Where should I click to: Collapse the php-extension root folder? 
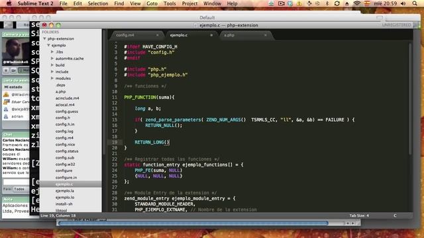click(x=44, y=38)
